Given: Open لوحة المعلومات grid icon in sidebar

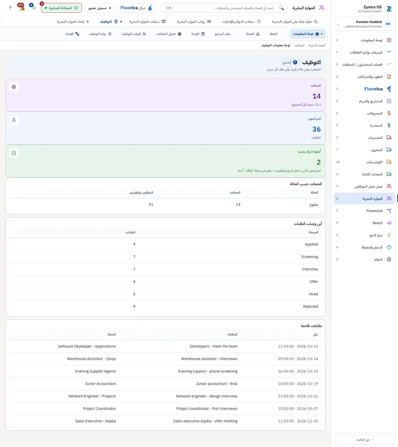Looking at the screenshot, I should point(389,40).
